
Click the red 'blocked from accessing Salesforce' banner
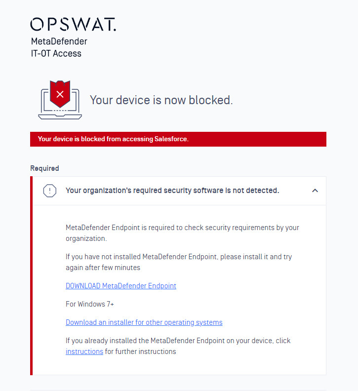(178, 139)
